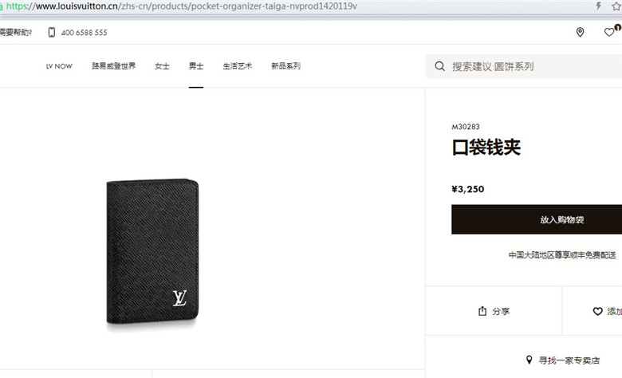622x378 pixels.
Task: Open the 路易威登世界 menu item
Action: tap(114, 66)
